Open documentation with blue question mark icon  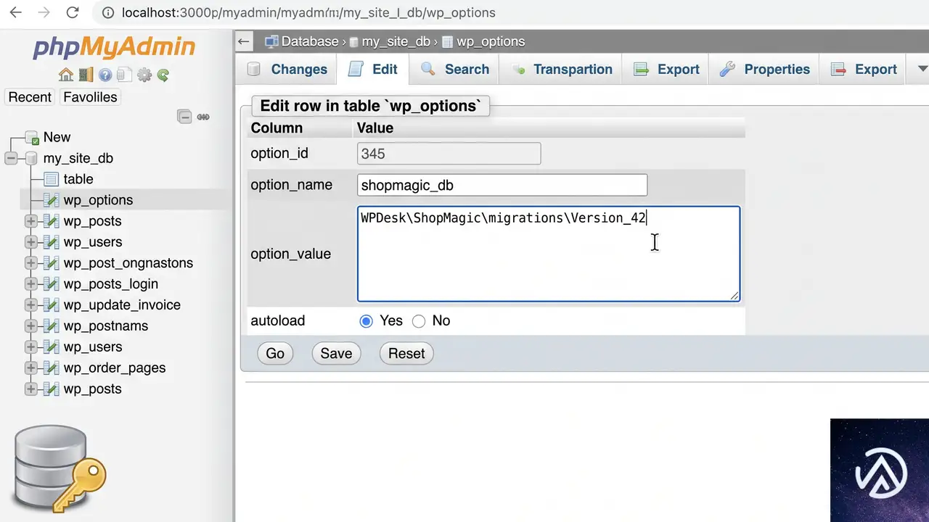click(105, 75)
